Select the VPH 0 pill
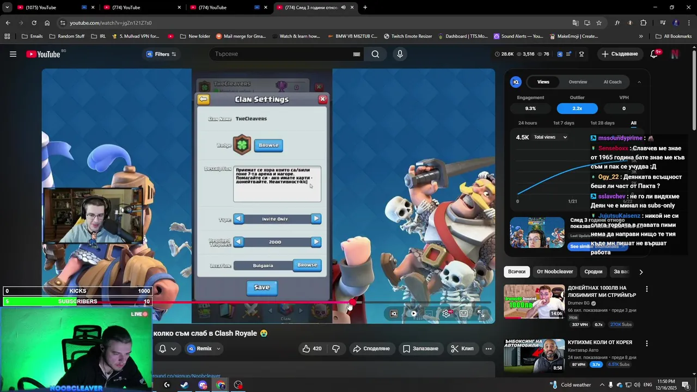The image size is (697, 392). click(x=624, y=108)
